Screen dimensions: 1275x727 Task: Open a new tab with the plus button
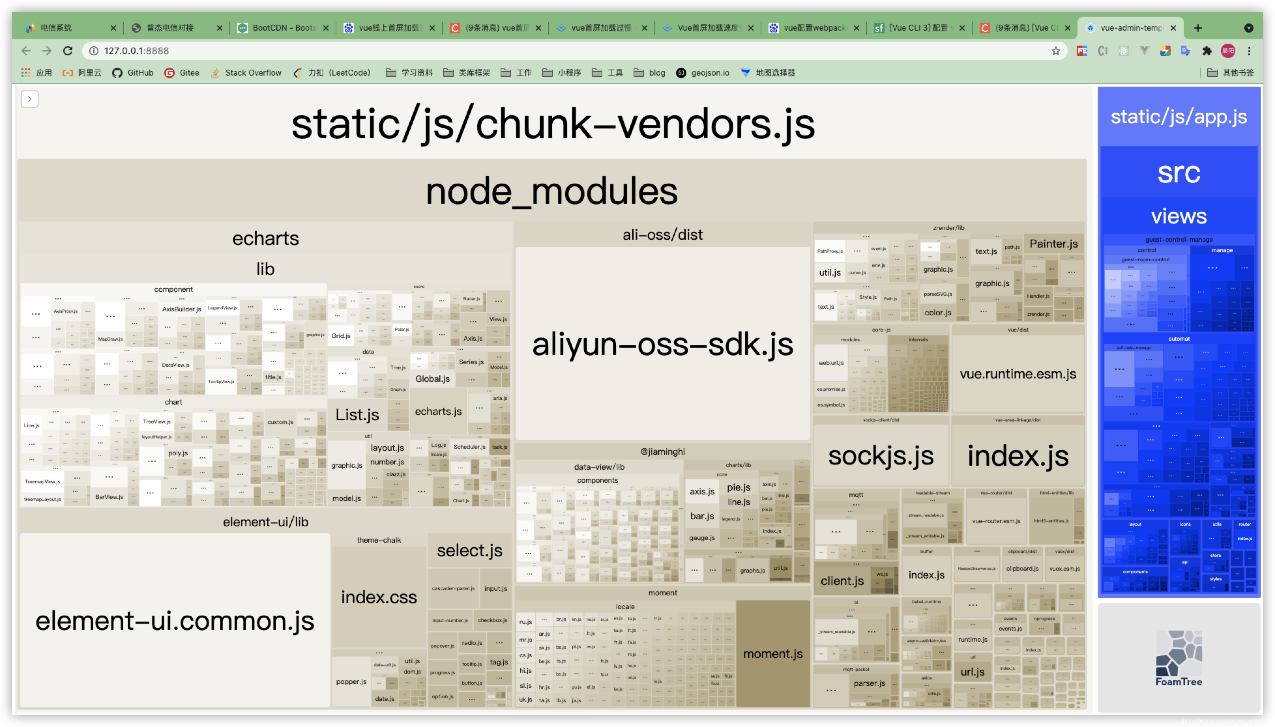click(x=1198, y=28)
